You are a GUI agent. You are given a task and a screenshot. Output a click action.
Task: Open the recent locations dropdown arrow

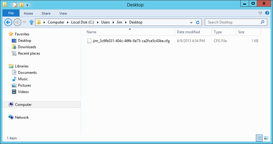25,22
